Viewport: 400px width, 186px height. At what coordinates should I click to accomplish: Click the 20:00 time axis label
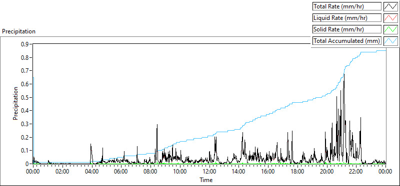pyautogui.click(x=327, y=172)
